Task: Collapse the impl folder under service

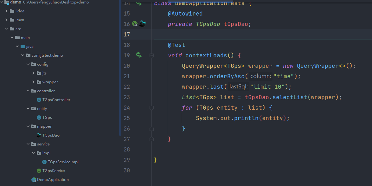Action: (33, 153)
